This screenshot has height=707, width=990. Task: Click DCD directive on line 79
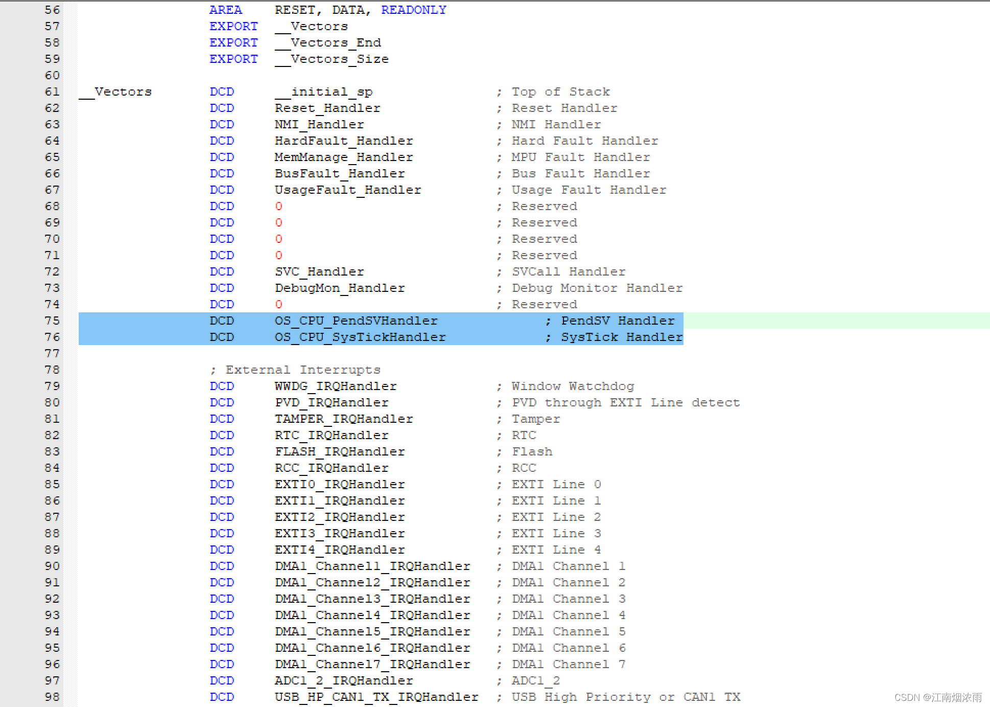222,386
